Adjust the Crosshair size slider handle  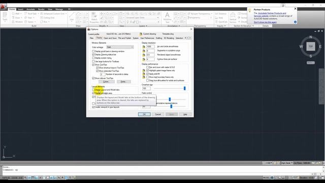click(x=184, y=88)
